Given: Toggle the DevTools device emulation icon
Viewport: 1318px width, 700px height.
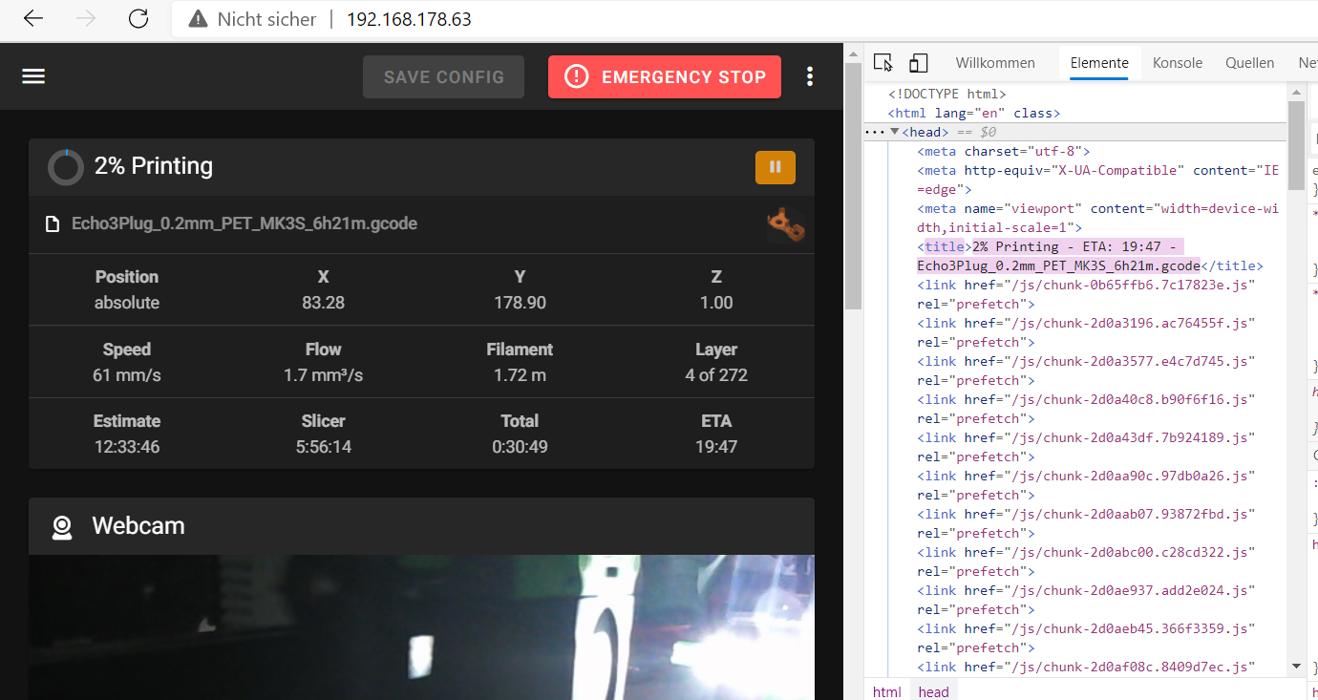Looking at the screenshot, I should pos(918,63).
